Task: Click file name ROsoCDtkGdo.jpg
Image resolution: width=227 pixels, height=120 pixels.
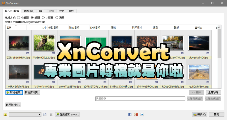Action: click(173, 87)
